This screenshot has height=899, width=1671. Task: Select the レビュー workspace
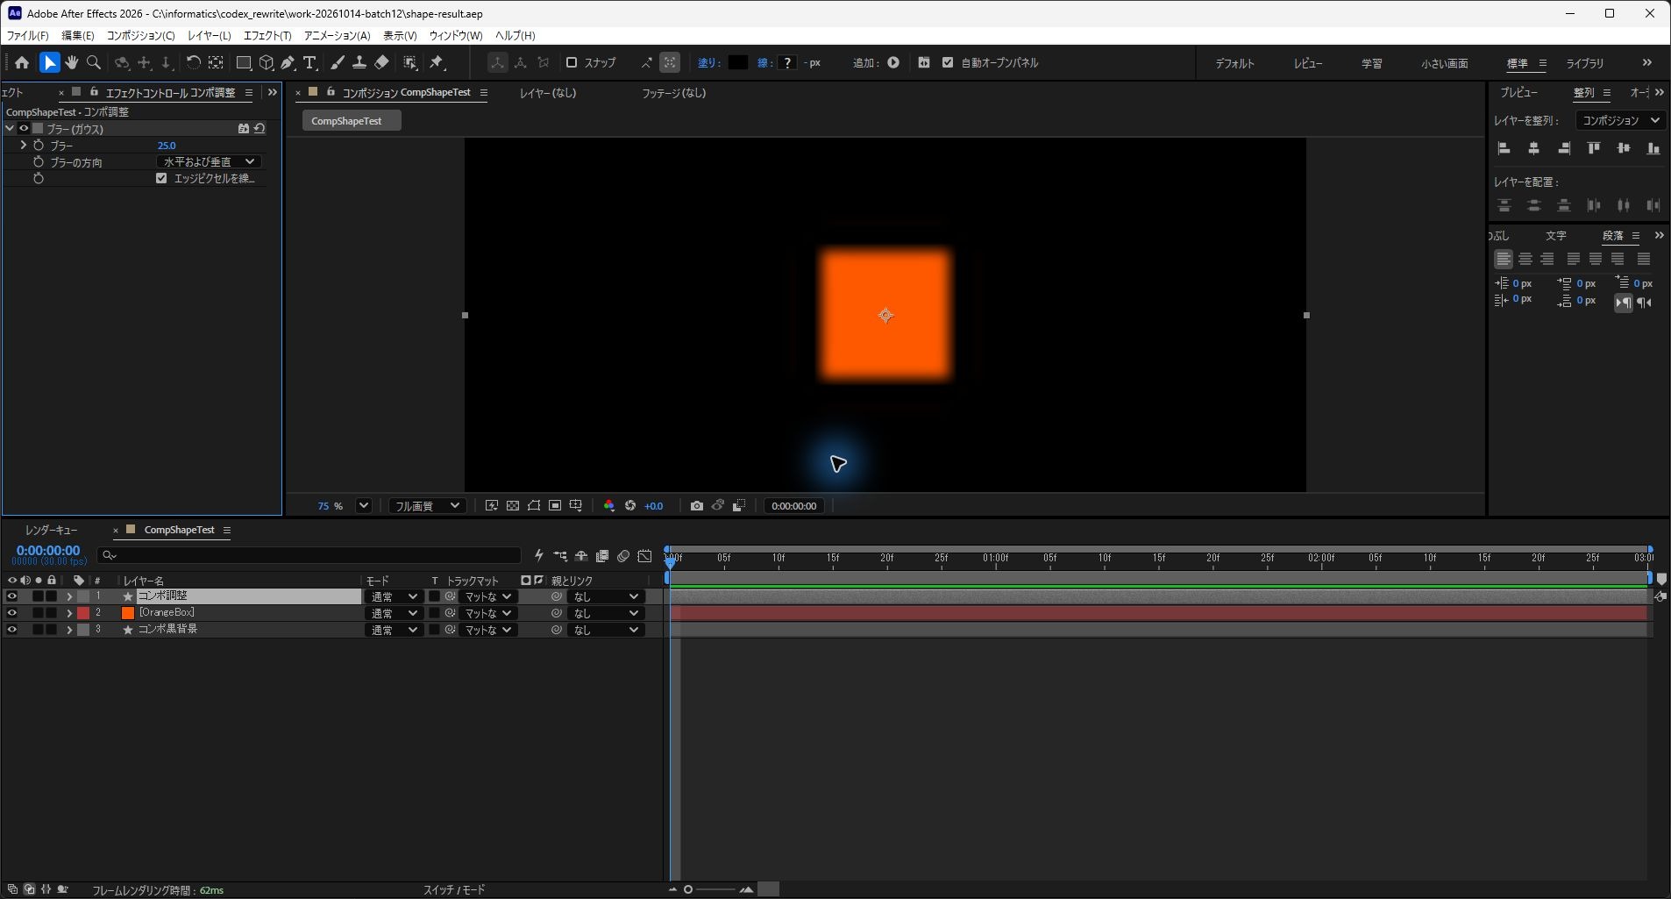click(x=1308, y=63)
